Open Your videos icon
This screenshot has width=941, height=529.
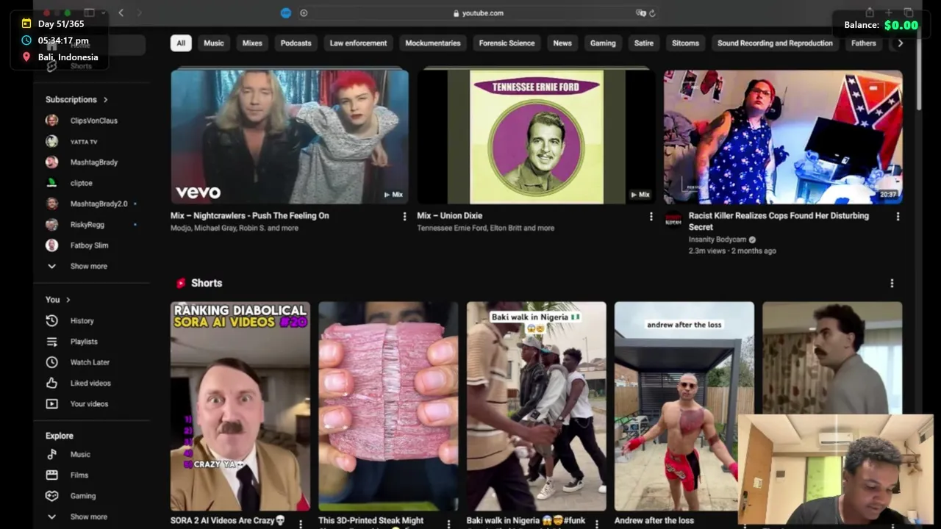[51, 404]
